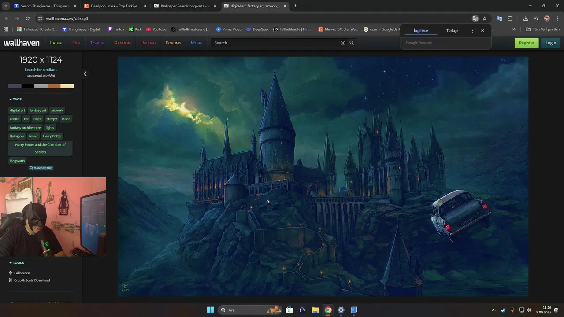Click the camera image search icon
This screenshot has height=317, width=564.
tap(343, 43)
